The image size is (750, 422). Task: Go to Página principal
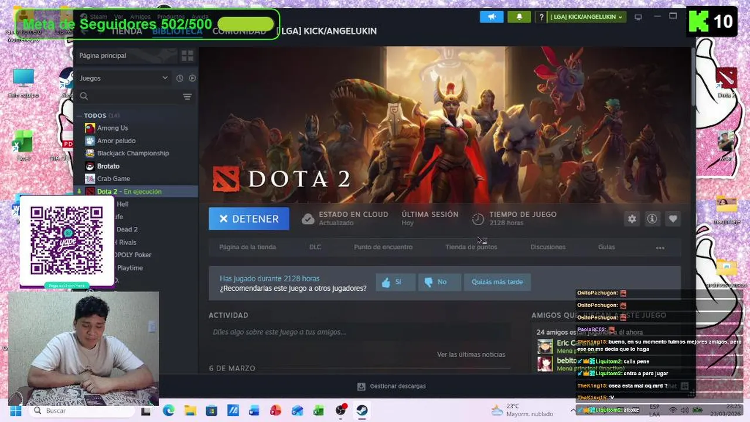click(103, 56)
